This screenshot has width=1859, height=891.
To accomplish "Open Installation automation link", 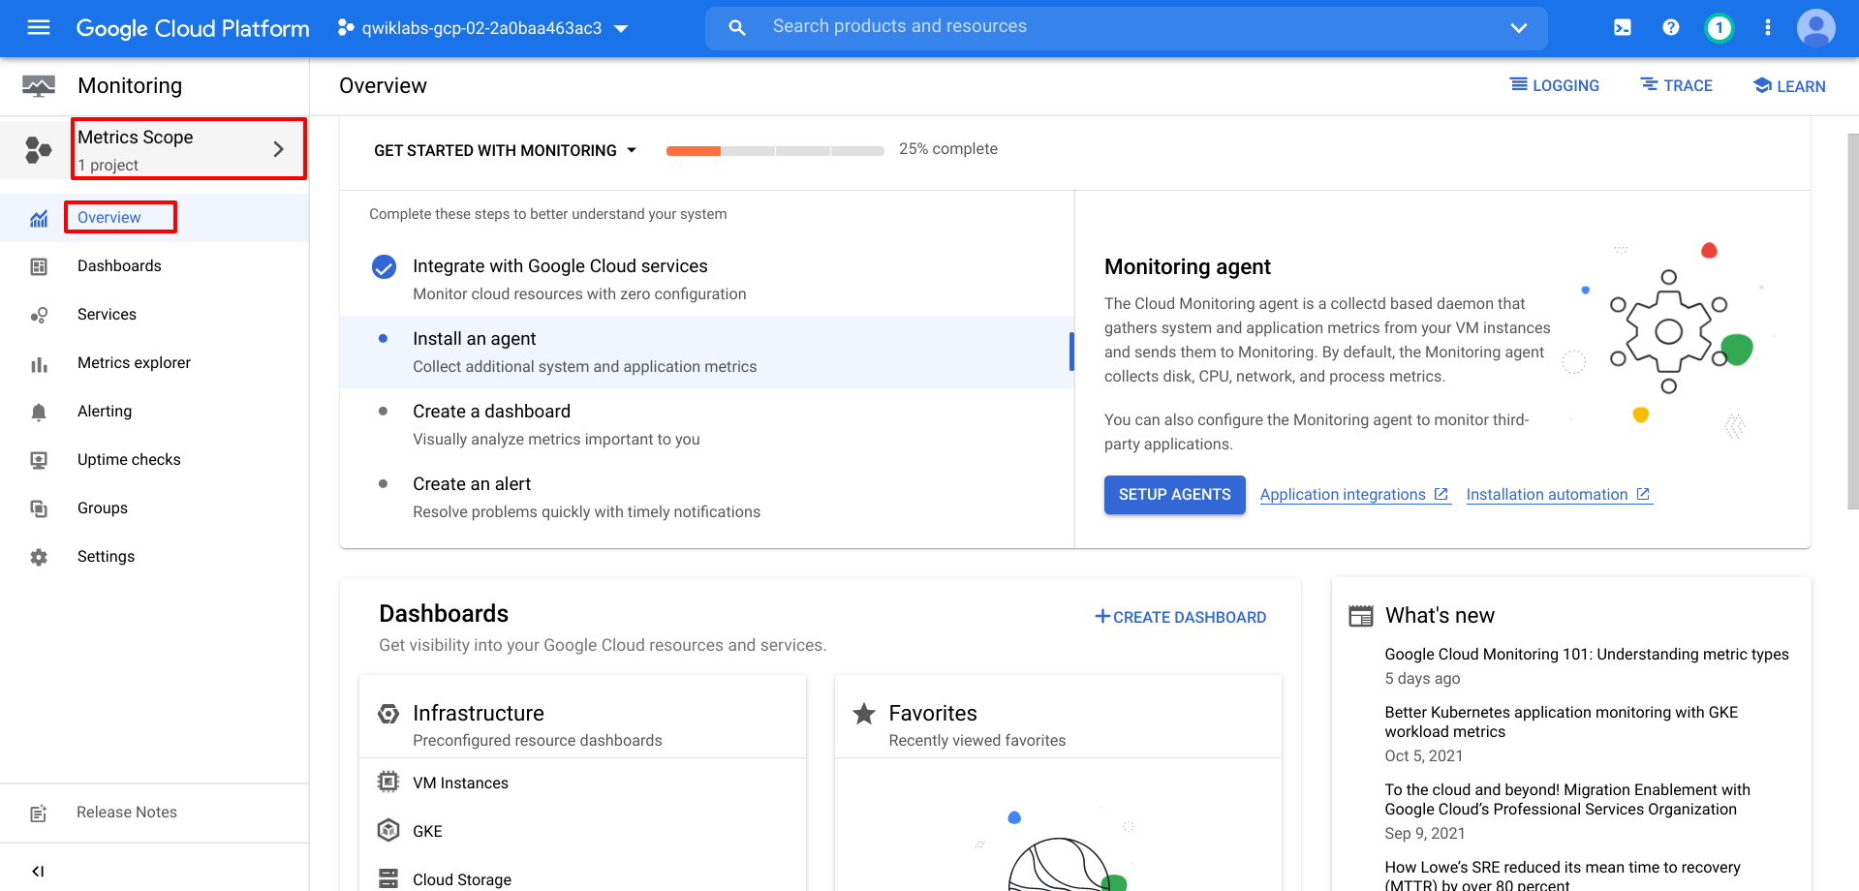I will click(x=1559, y=495).
